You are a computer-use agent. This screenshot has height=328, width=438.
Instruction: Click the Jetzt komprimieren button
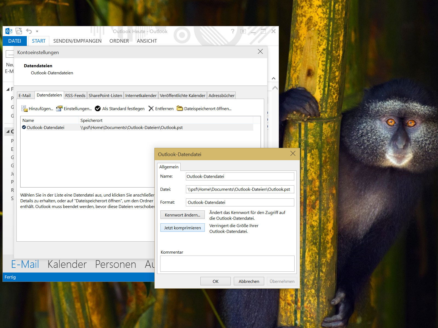(x=182, y=228)
